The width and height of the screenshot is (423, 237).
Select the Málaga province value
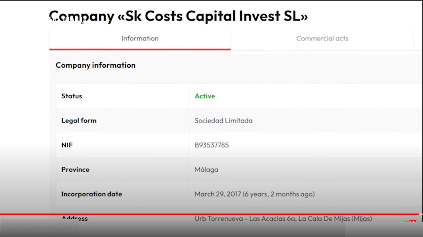[x=206, y=170]
